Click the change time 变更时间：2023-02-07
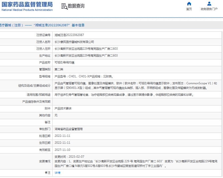This screenshot has height=178, width=223. tap(69, 157)
